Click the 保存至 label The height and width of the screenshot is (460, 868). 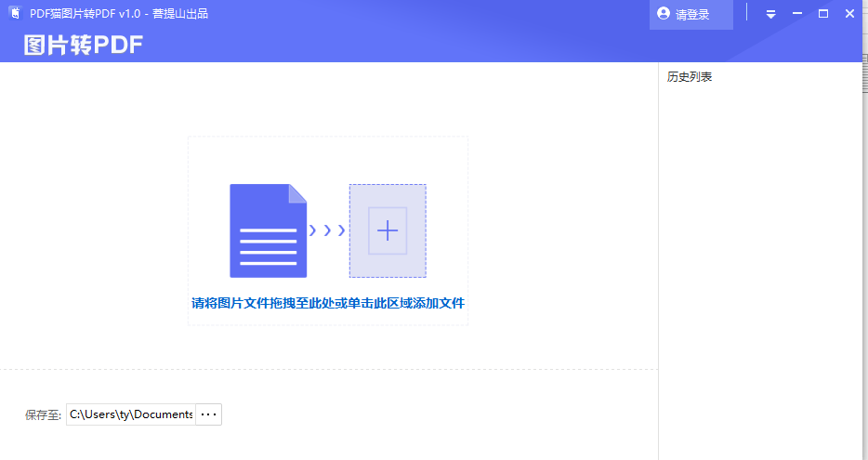coord(43,415)
